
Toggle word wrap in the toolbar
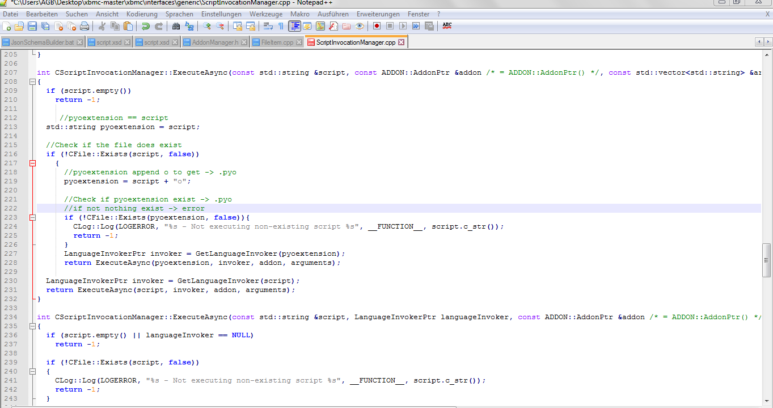268,26
